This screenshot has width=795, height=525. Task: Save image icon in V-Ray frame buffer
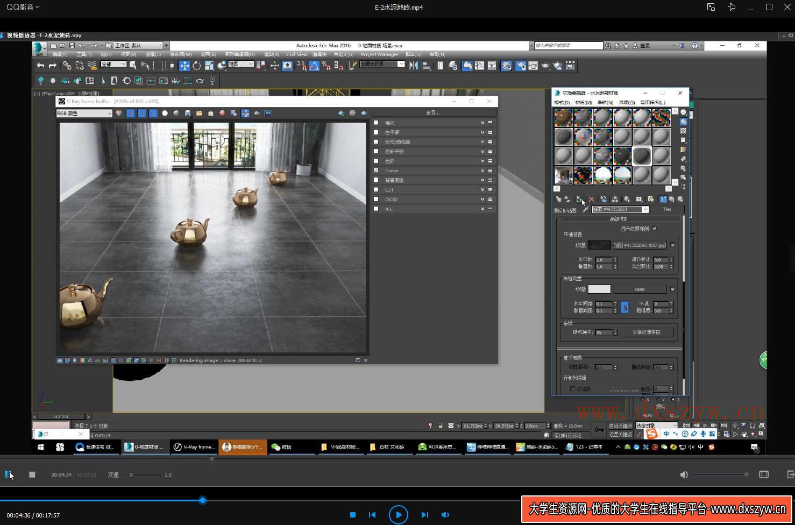(x=188, y=113)
